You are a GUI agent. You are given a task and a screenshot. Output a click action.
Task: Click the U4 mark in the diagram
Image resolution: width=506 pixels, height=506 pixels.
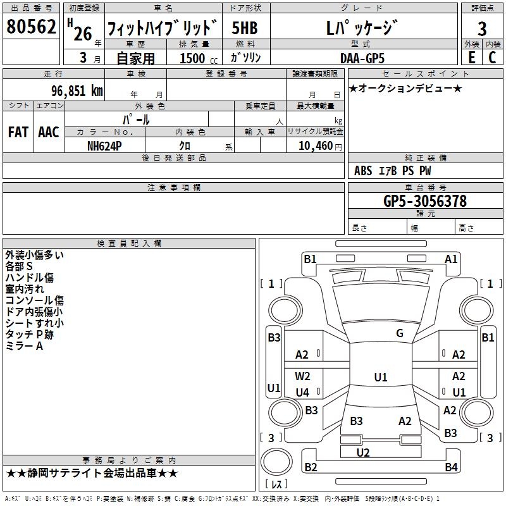(x=302, y=392)
